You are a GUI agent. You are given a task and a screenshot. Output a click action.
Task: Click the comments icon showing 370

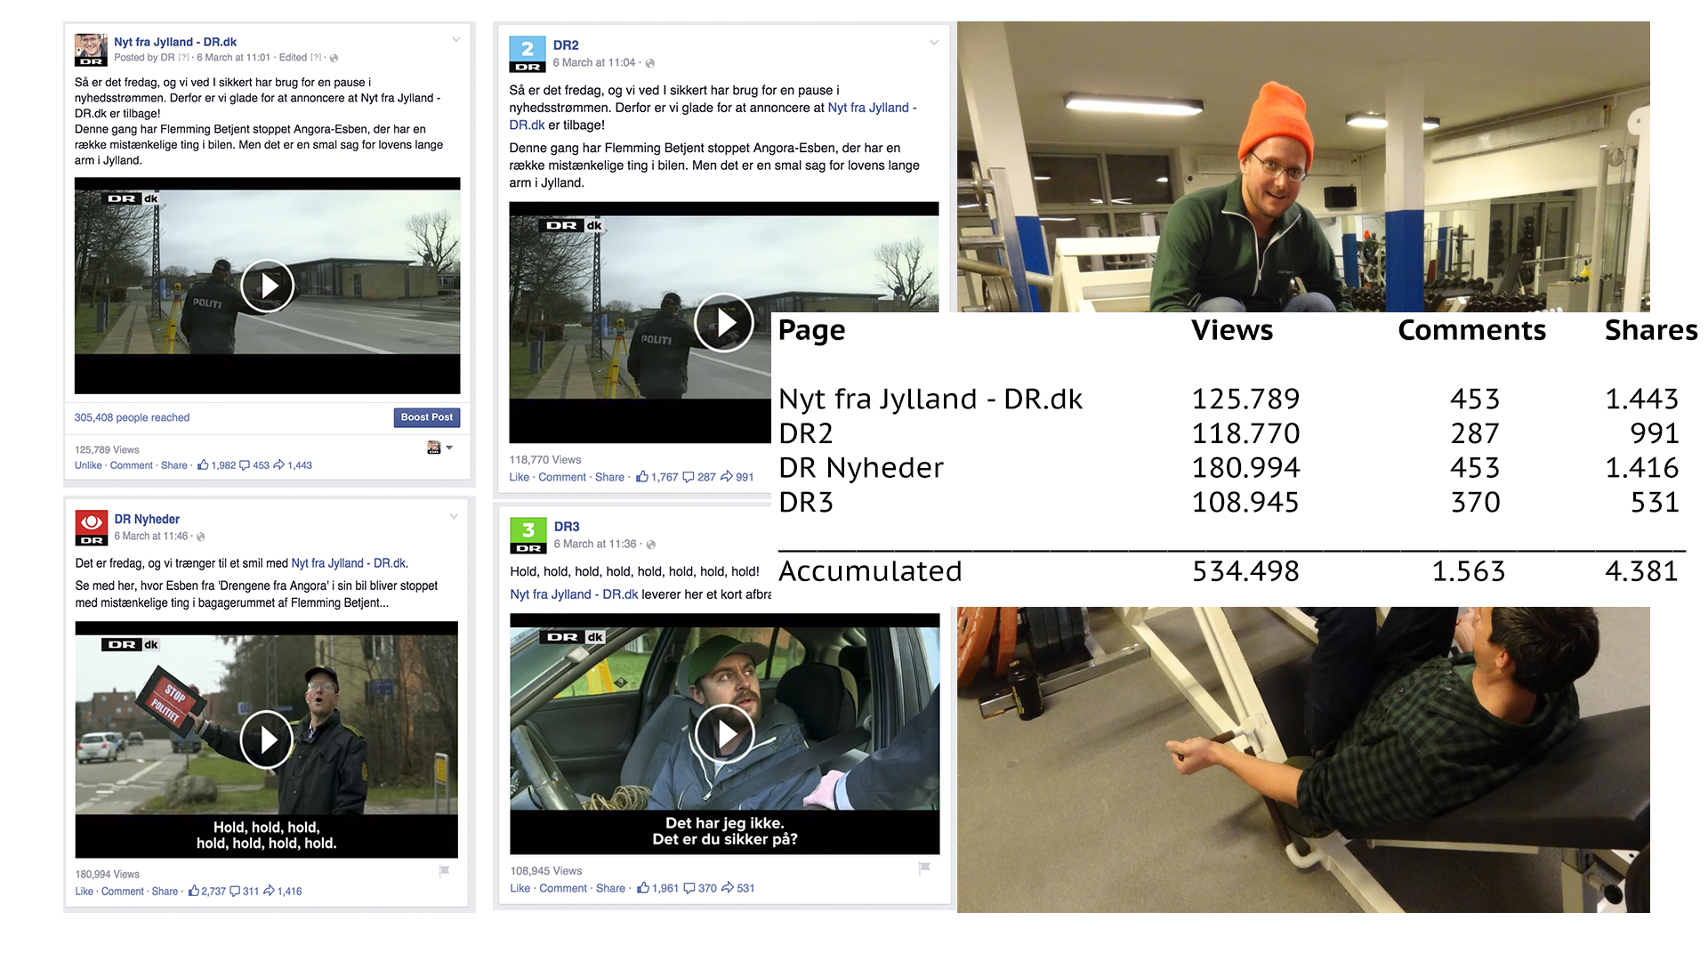click(x=689, y=888)
